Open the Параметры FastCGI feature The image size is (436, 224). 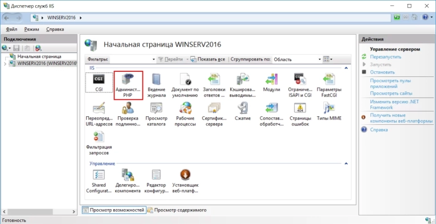tap(329, 85)
